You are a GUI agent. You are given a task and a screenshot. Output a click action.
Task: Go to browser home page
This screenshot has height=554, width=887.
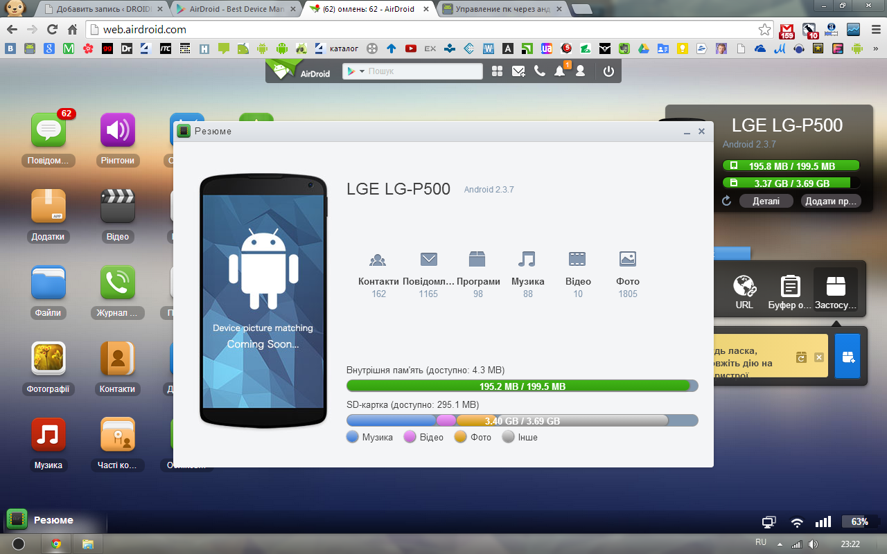(72, 30)
